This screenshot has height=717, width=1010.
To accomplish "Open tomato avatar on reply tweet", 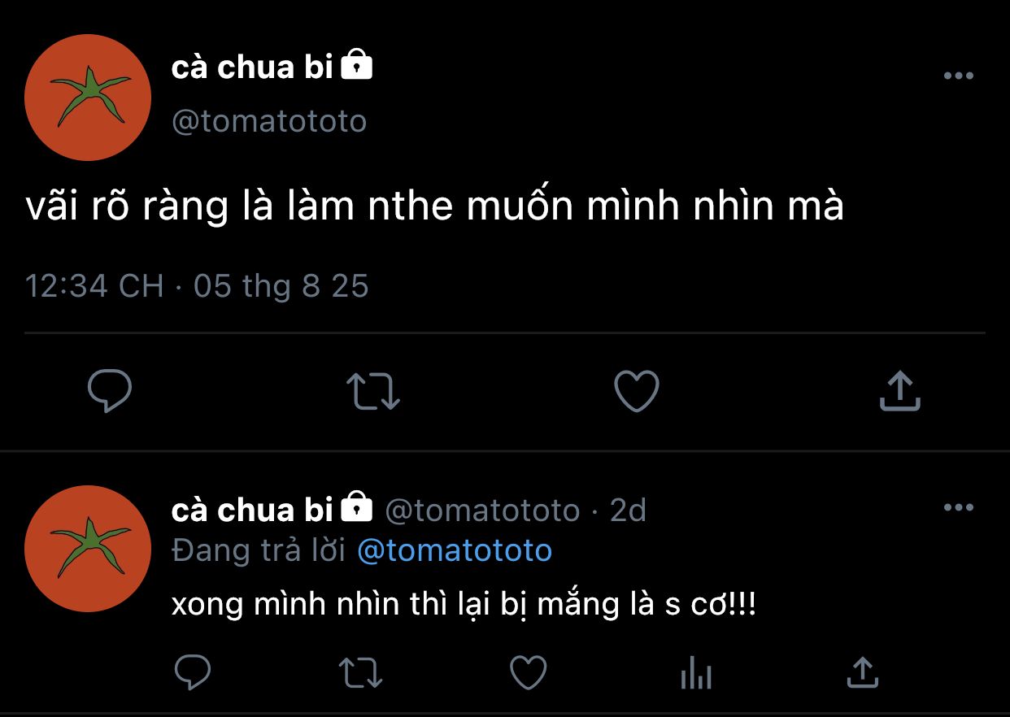I will pyautogui.click(x=88, y=549).
